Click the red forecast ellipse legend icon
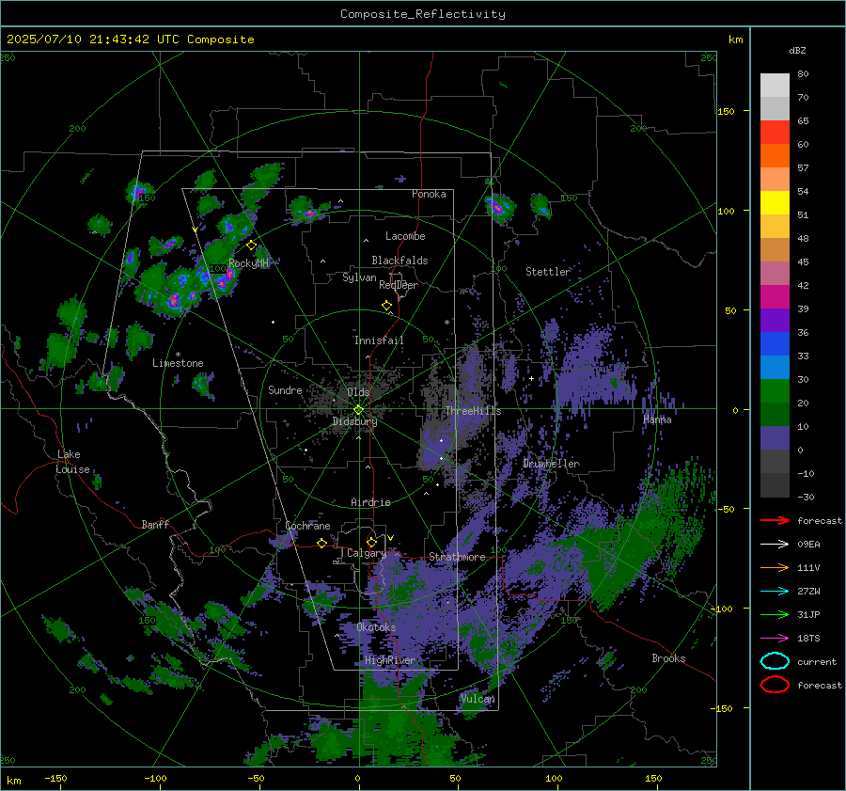 click(775, 685)
